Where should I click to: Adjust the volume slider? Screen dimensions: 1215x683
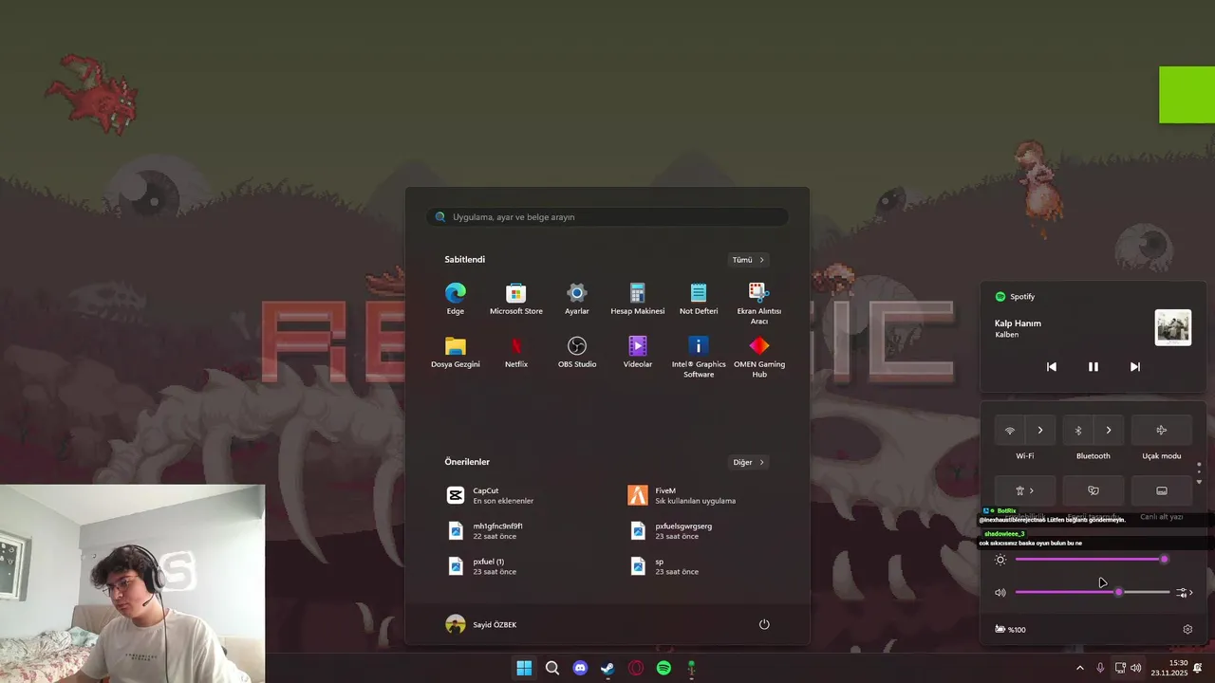(x=1092, y=592)
